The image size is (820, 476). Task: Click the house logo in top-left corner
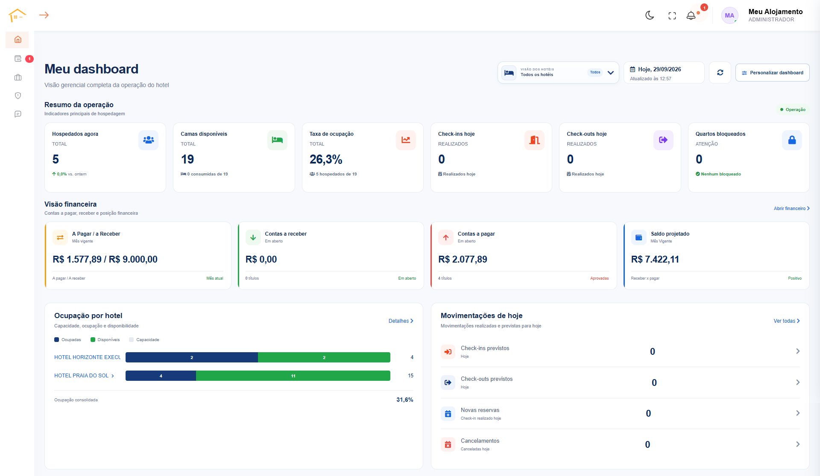click(x=17, y=15)
